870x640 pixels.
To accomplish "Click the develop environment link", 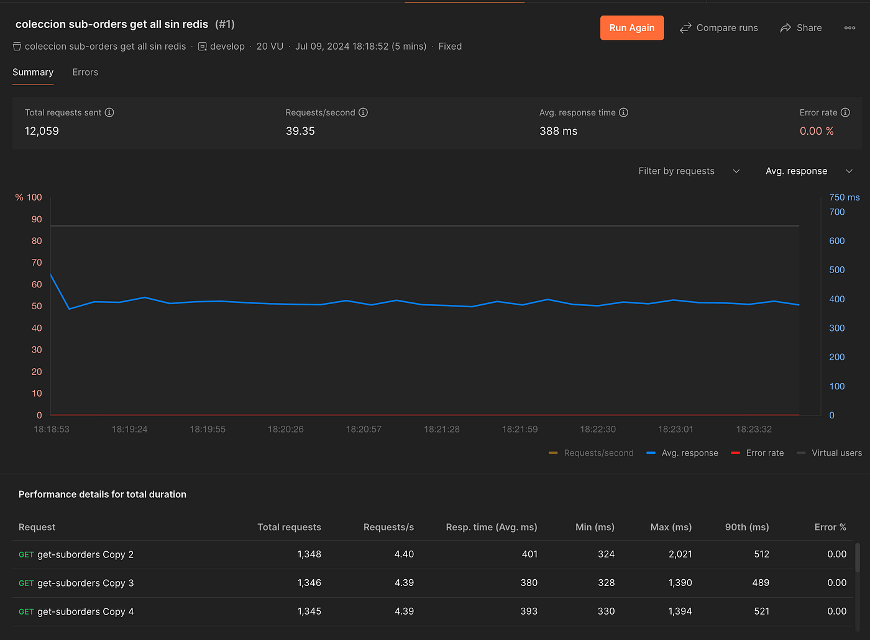I will 227,47.
